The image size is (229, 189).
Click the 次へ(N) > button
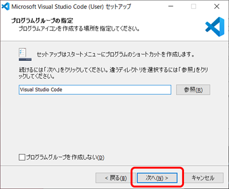coord(157,178)
